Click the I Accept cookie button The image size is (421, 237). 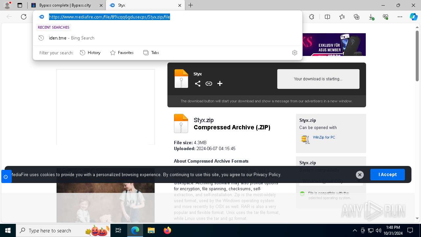click(x=387, y=174)
